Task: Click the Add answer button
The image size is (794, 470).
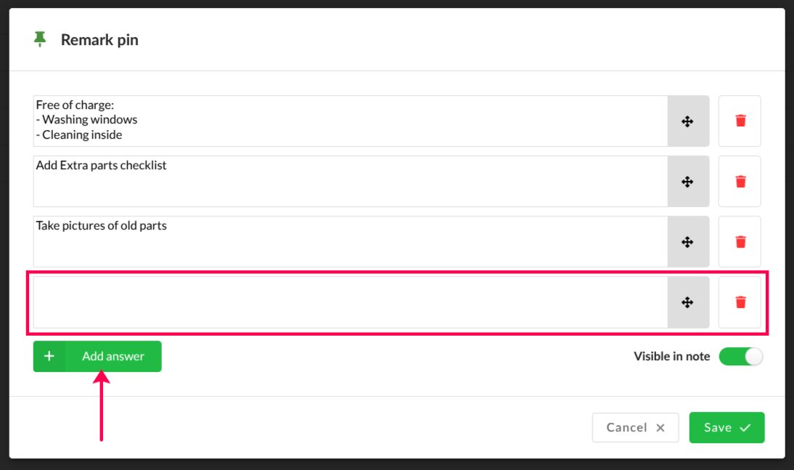Action: 112,357
